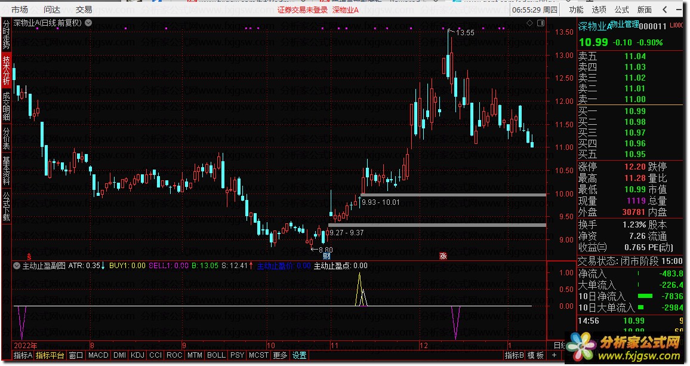Click the 13.55 high price label

point(465,33)
